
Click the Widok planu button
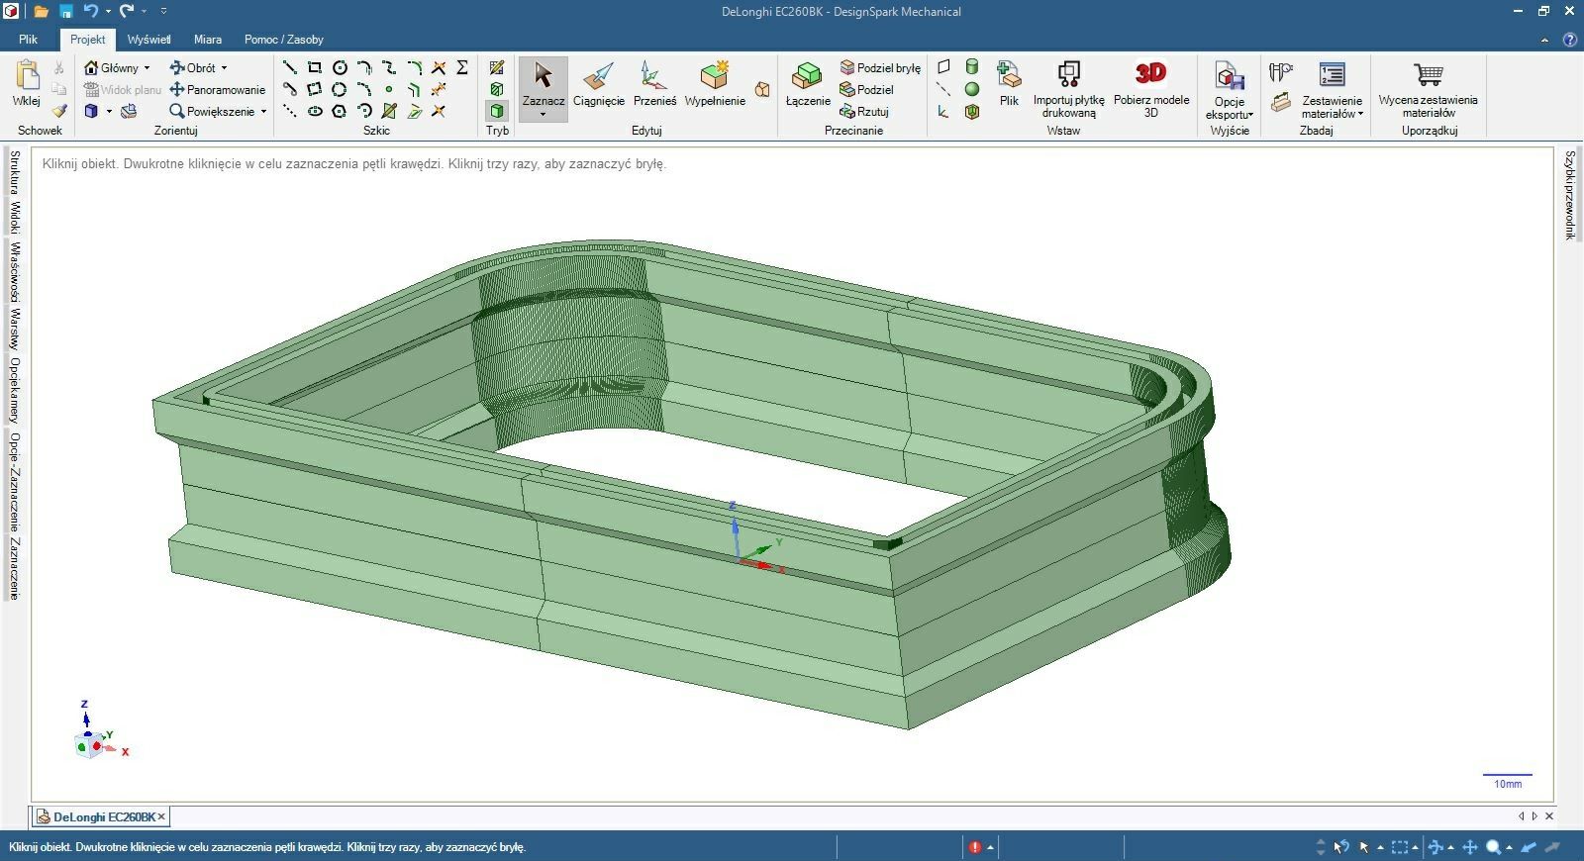123,89
